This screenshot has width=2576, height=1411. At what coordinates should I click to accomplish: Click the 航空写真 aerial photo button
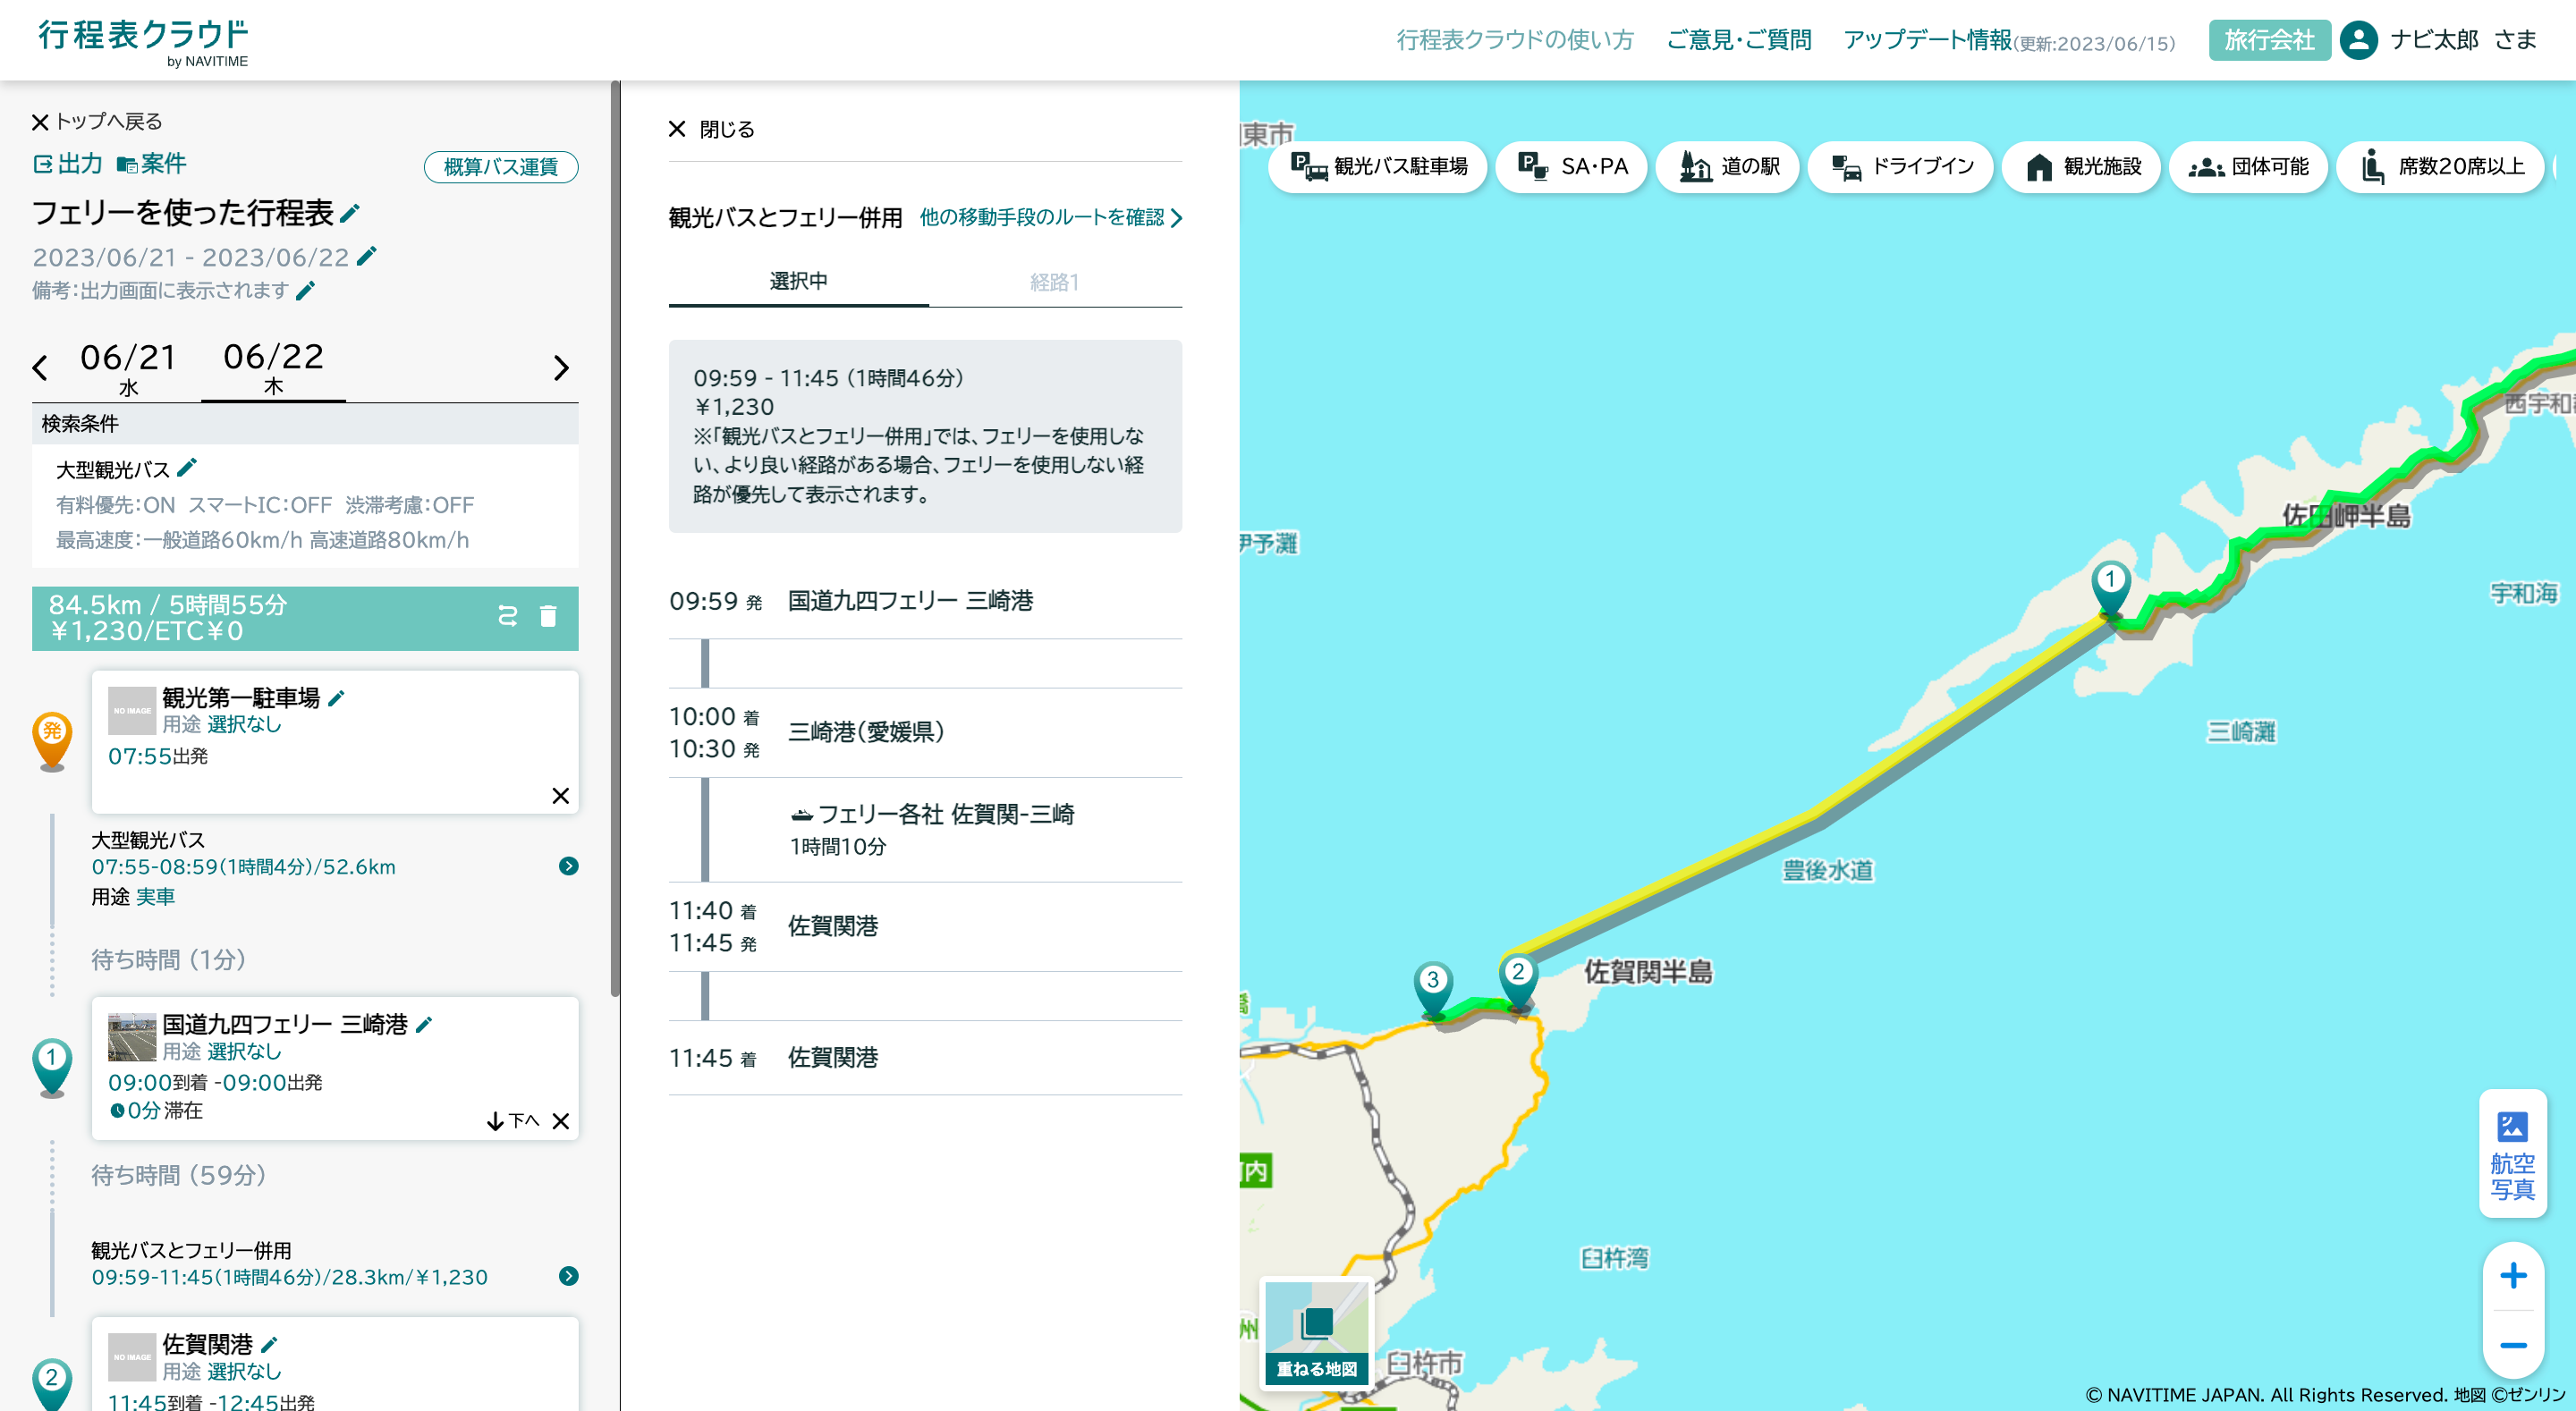2512,1154
